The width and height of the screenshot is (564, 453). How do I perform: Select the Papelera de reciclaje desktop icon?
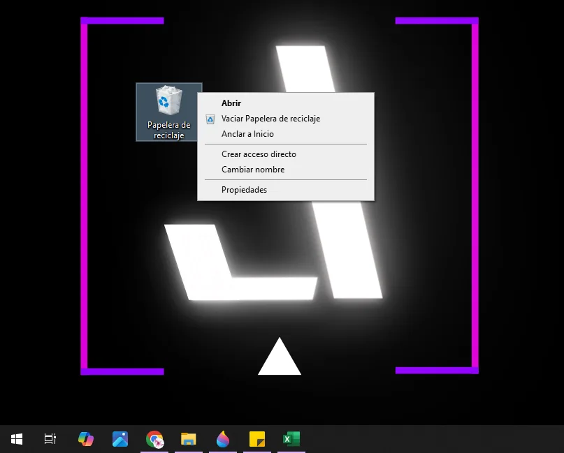[x=168, y=112]
